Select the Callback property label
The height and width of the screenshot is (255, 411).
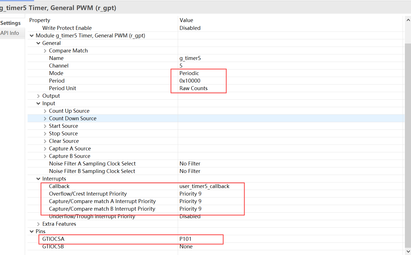point(59,186)
